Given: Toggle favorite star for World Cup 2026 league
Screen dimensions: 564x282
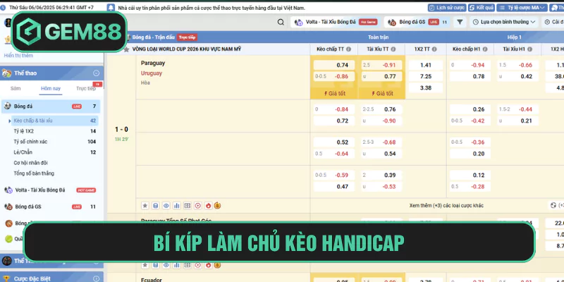Looking at the screenshot, I should point(127,49).
